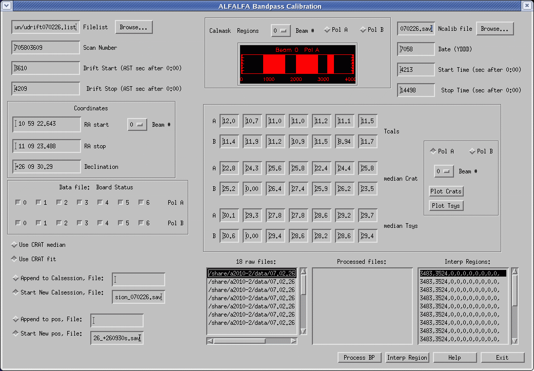Choose Append to Calsession option
The height and width of the screenshot is (371, 534).
[x=15, y=278]
